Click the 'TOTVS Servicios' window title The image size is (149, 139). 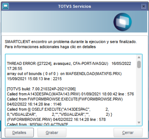75,6
